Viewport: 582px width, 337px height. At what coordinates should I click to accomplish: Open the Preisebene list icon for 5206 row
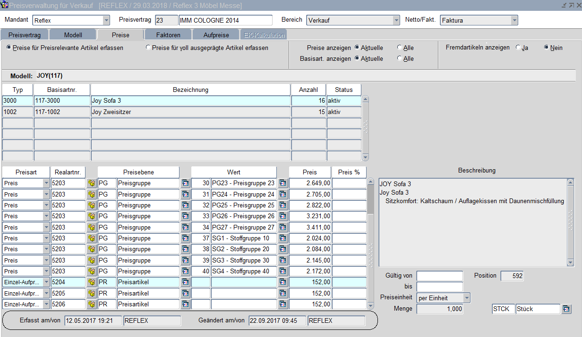(186, 304)
